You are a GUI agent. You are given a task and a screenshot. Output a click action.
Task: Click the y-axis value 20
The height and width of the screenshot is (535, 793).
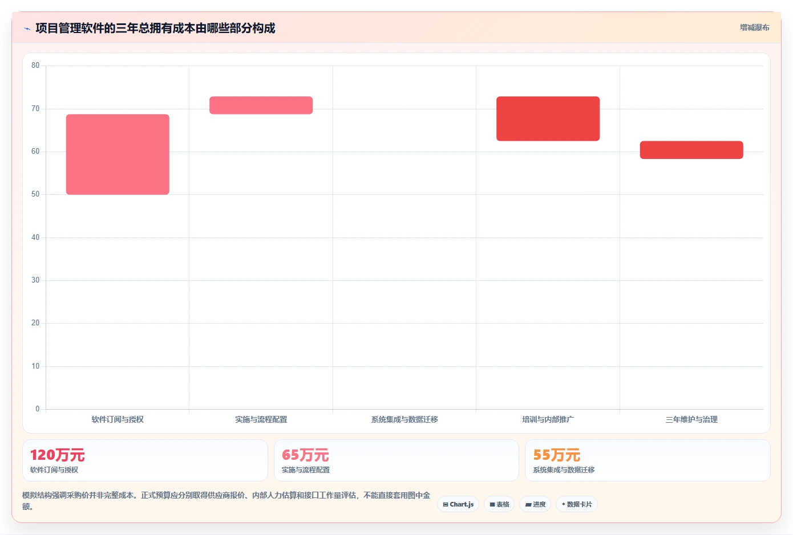(x=35, y=323)
